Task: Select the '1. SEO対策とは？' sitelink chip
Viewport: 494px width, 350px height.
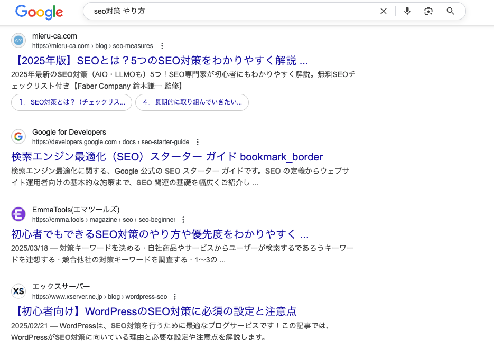Action: tap(72, 102)
